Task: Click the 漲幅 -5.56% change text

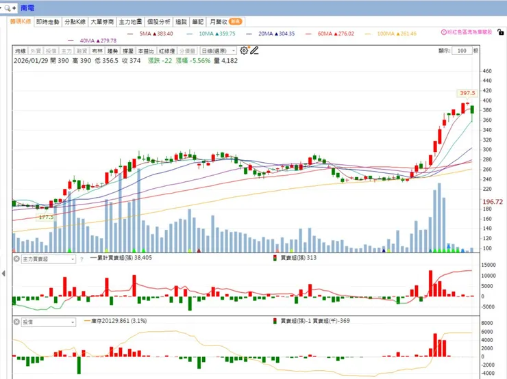Action: pos(193,61)
